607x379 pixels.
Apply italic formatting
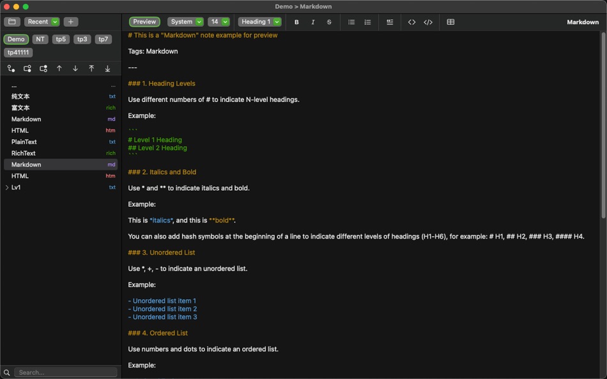(x=313, y=22)
